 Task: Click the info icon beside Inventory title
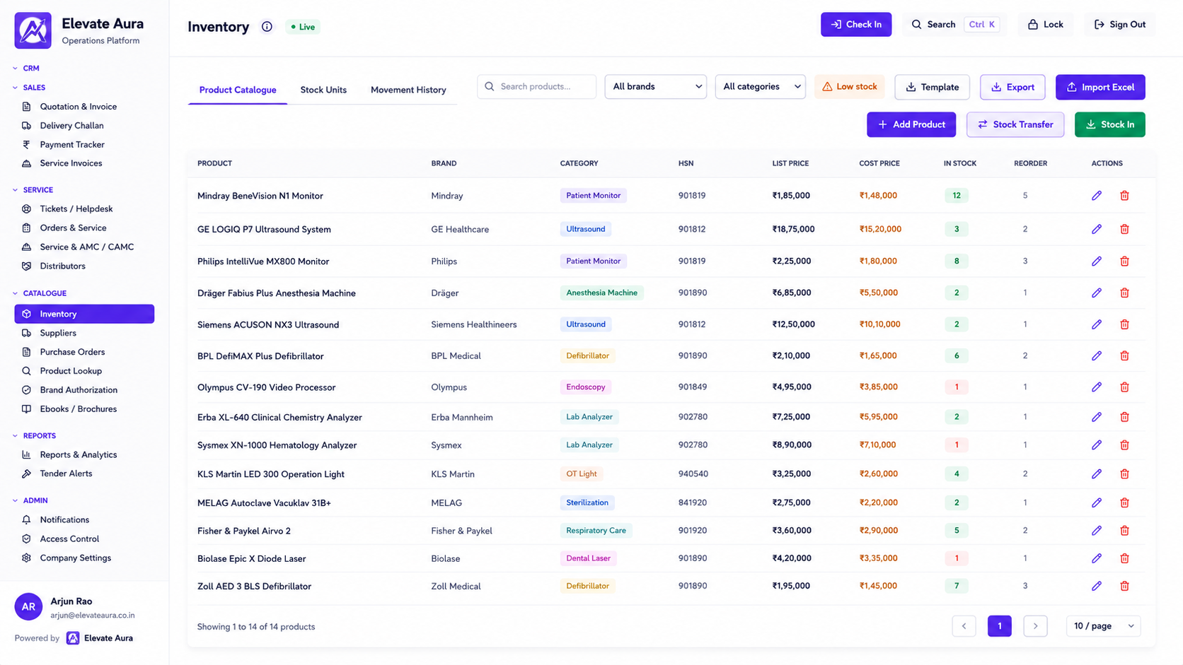[267, 27]
